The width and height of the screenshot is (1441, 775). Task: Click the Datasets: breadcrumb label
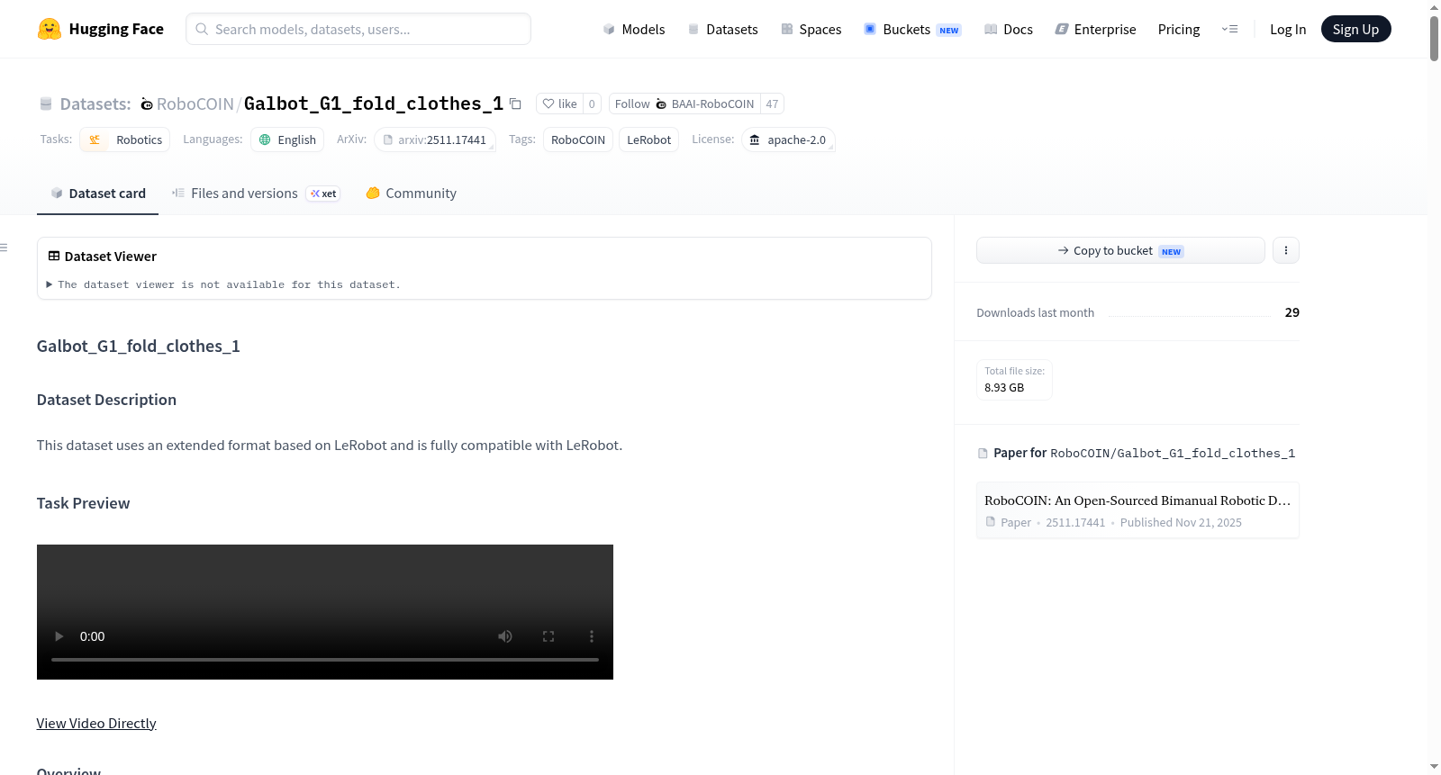point(95,104)
